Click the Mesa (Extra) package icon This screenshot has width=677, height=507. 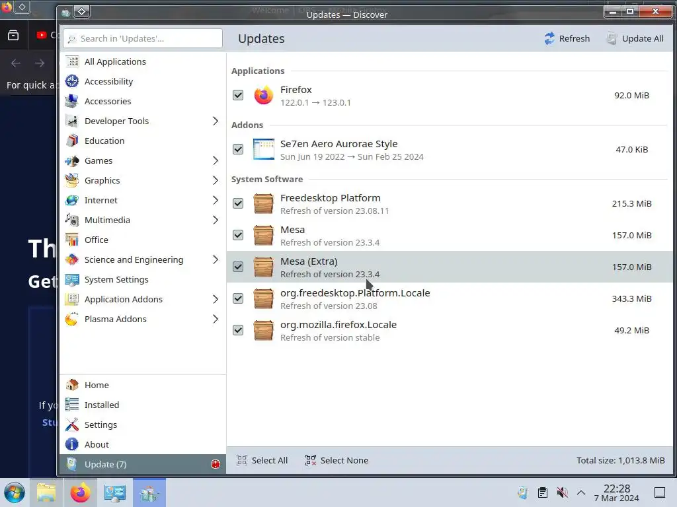[x=263, y=267]
